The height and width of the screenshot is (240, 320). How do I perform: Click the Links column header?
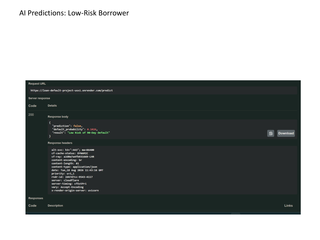point(288,206)
